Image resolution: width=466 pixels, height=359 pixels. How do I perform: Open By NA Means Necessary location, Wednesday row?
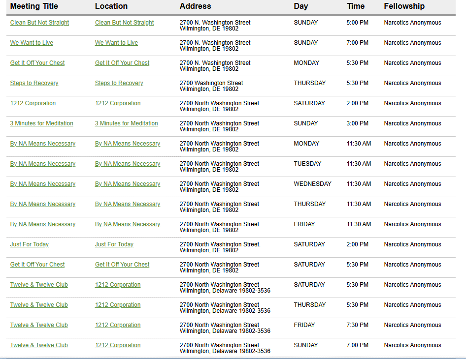[x=128, y=184]
